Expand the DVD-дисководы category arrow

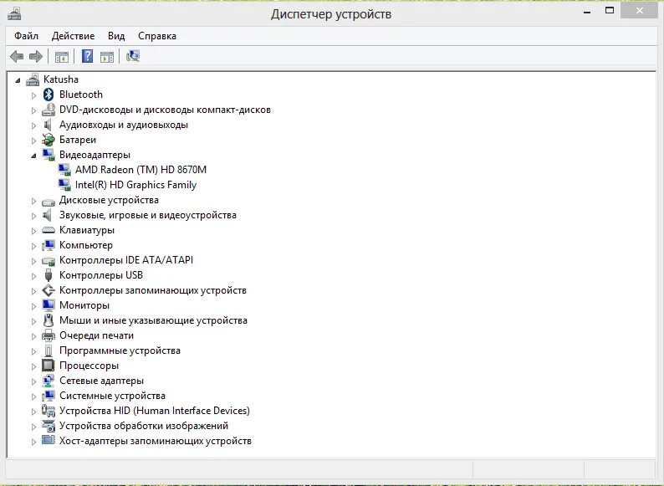point(33,110)
